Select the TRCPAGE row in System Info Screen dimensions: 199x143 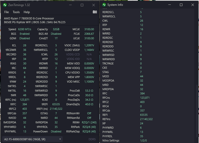click(x=148, y=63)
